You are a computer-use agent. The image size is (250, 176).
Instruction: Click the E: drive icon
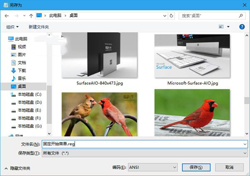tap(14, 111)
